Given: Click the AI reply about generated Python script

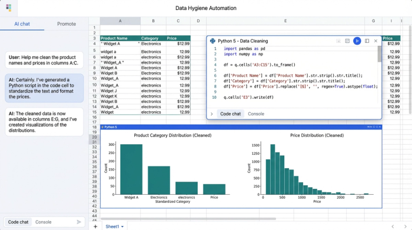Looking at the screenshot, I should click(x=44, y=88).
